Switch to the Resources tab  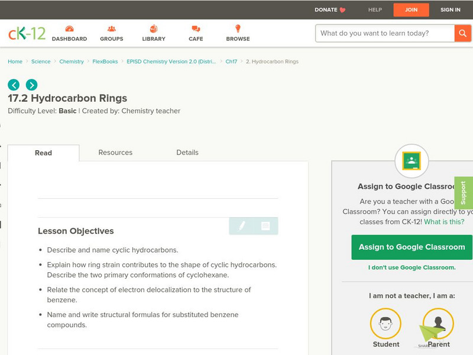115,153
